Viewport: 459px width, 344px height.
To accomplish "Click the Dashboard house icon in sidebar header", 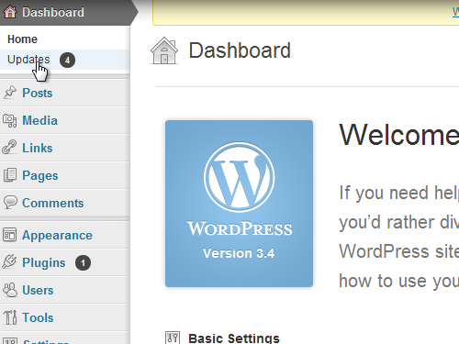I will click(x=10, y=12).
